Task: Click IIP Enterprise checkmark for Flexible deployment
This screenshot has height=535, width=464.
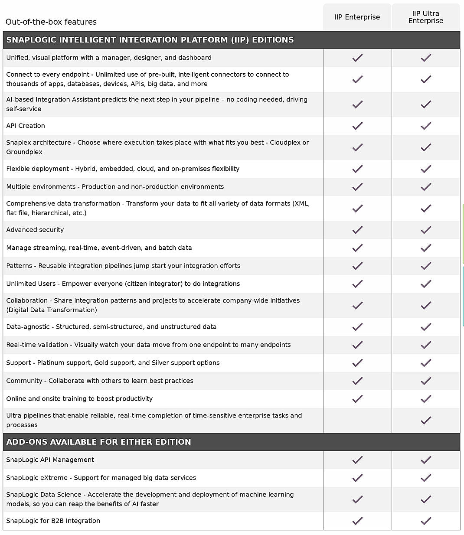Action: pos(357,169)
